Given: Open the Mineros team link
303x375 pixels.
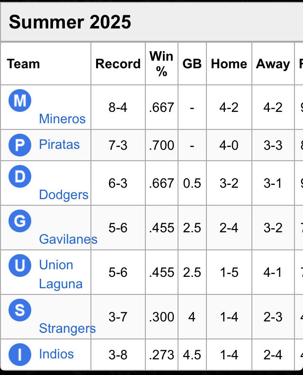Looking at the screenshot, I should point(62,119).
